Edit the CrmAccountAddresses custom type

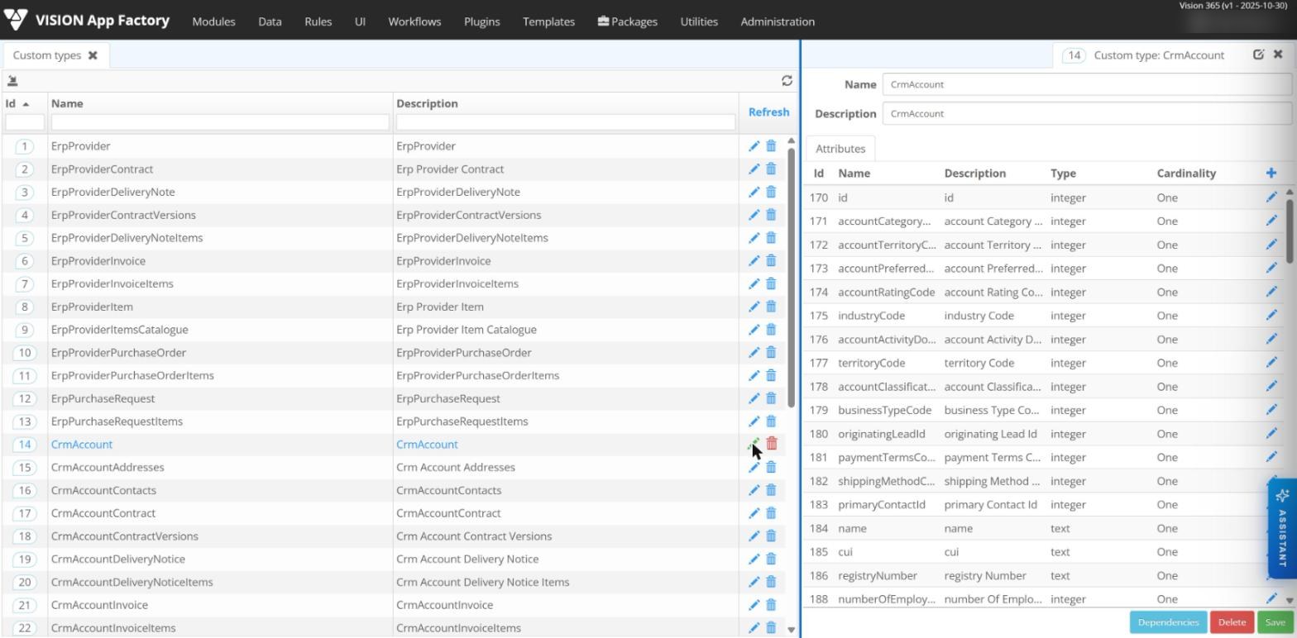coord(754,467)
